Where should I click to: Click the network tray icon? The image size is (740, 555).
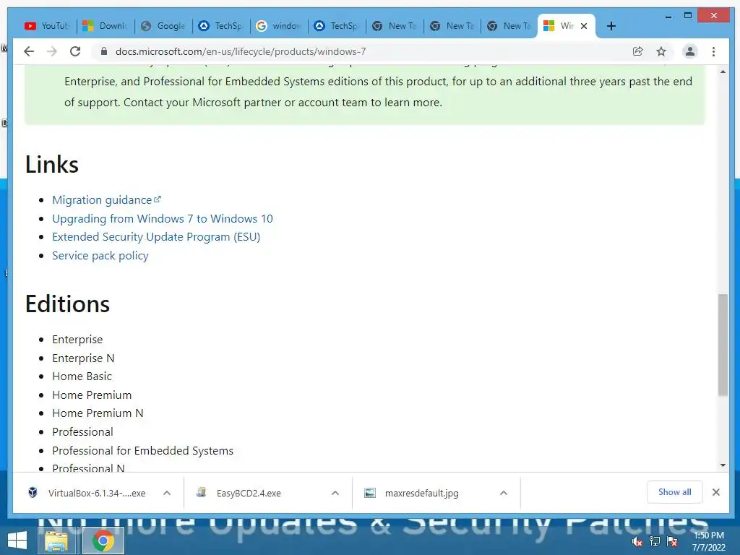point(655,541)
